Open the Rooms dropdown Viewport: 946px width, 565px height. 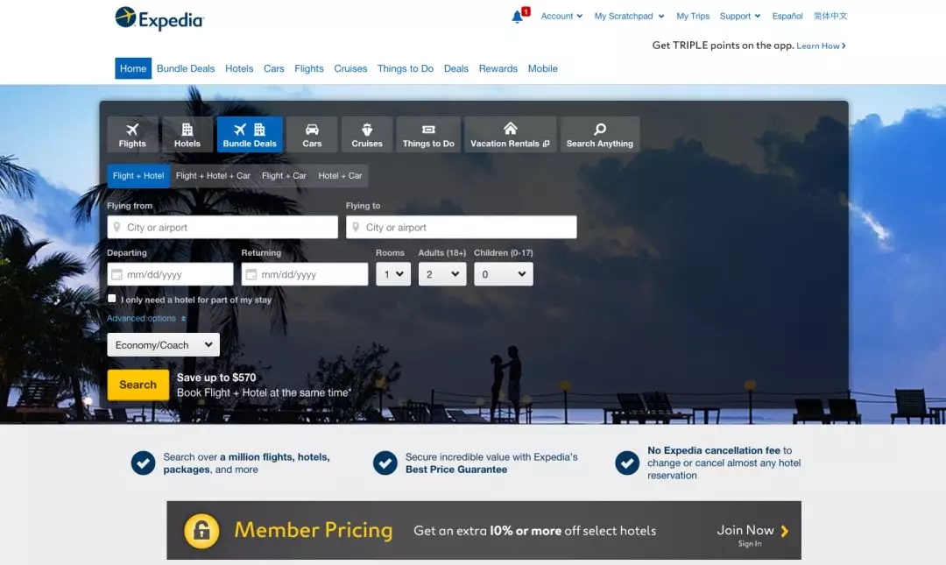(393, 274)
